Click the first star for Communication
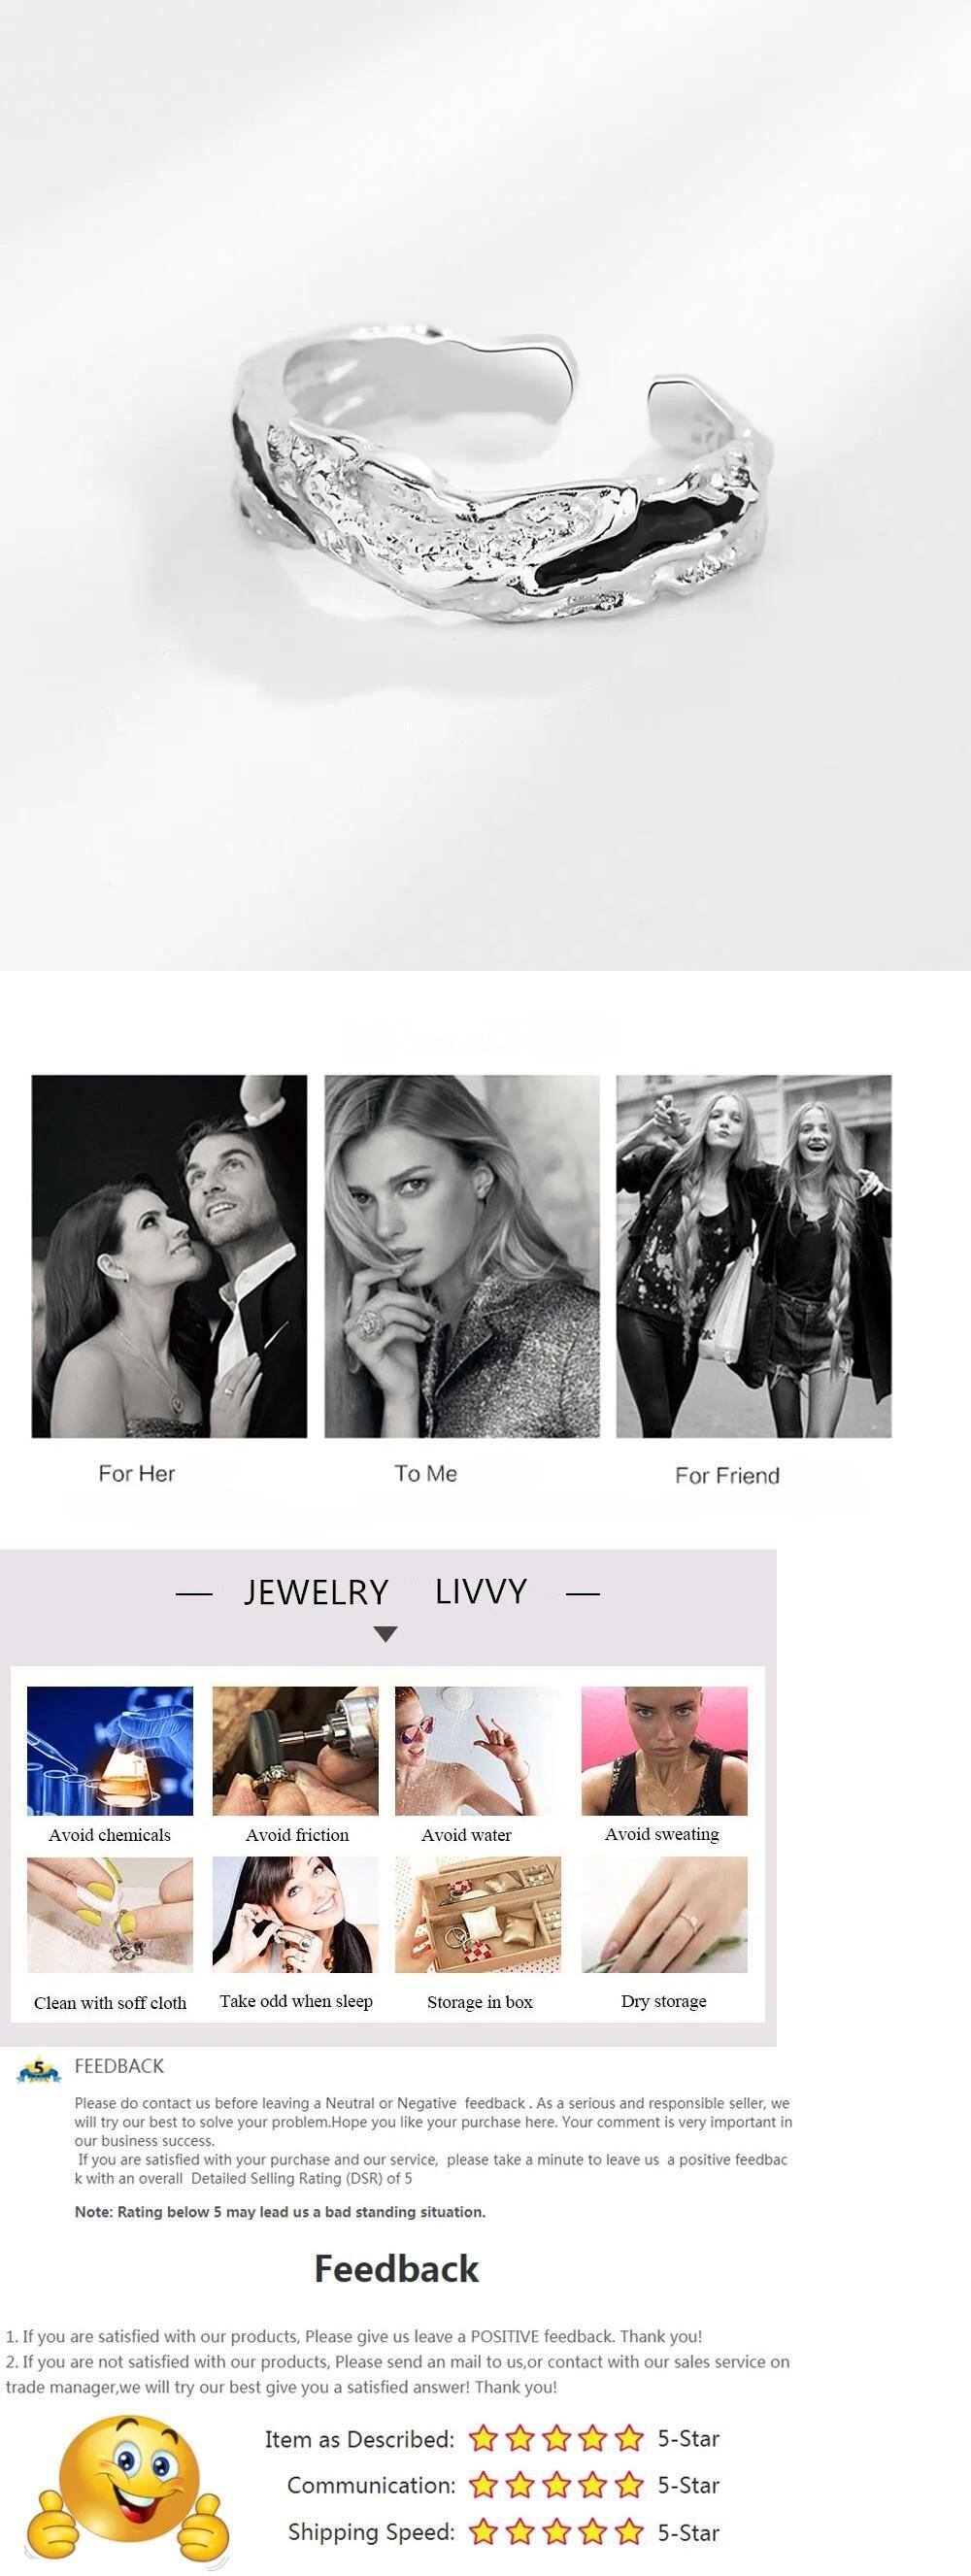This screenshot has width=971, height=2576. tap(483, 2484)
